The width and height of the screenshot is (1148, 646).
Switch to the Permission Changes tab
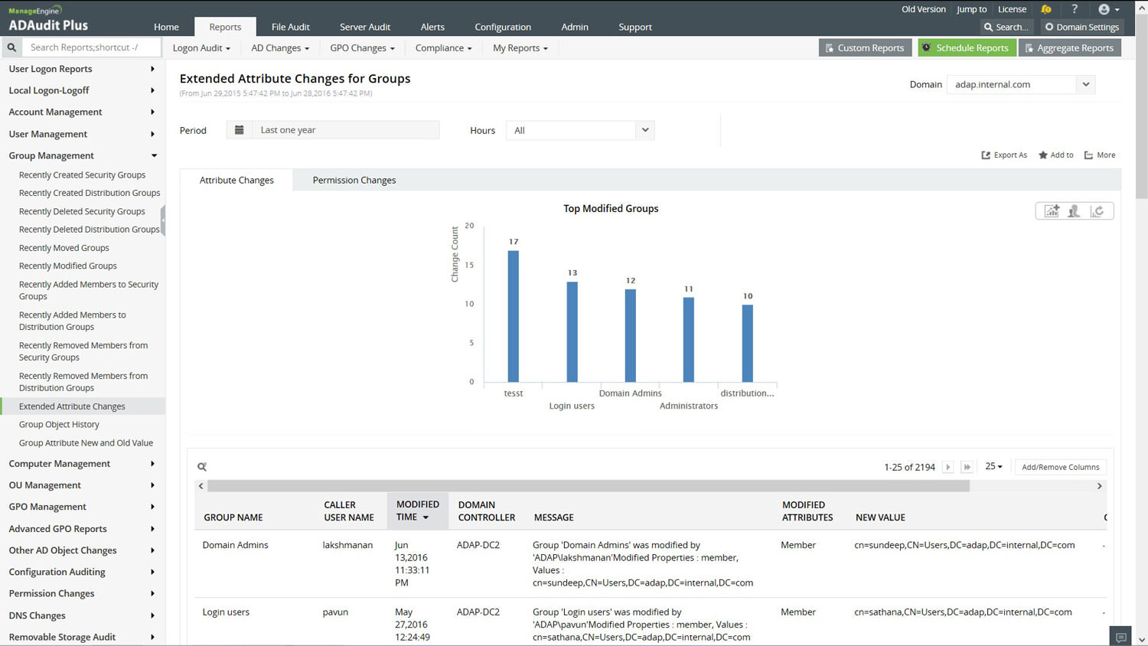tap(354, 180)
